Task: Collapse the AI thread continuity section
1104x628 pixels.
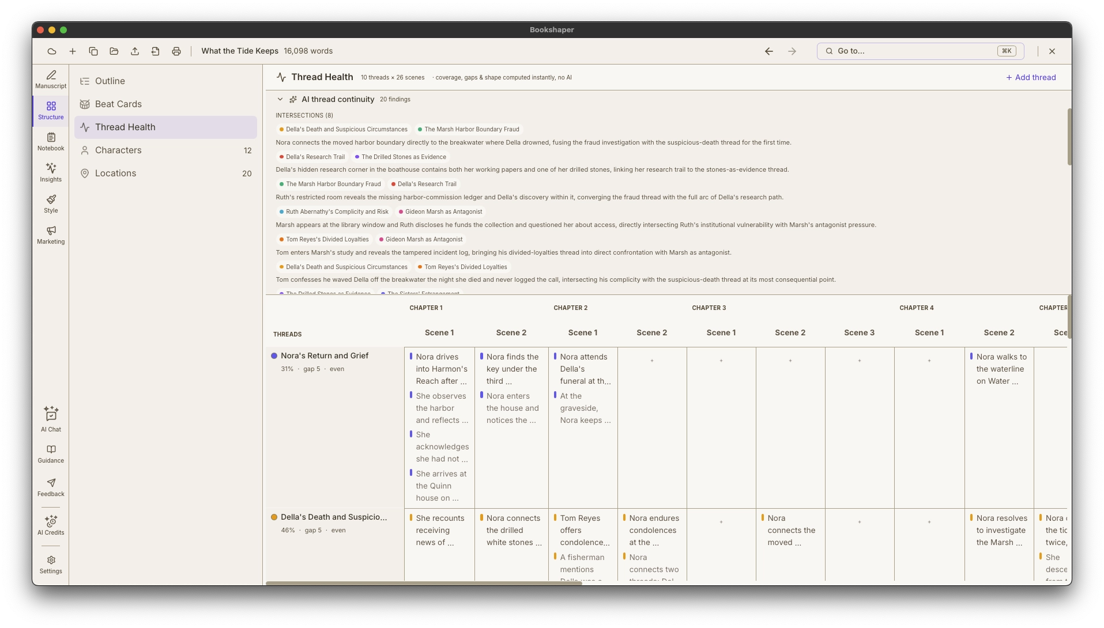Action: pos(280,100)
